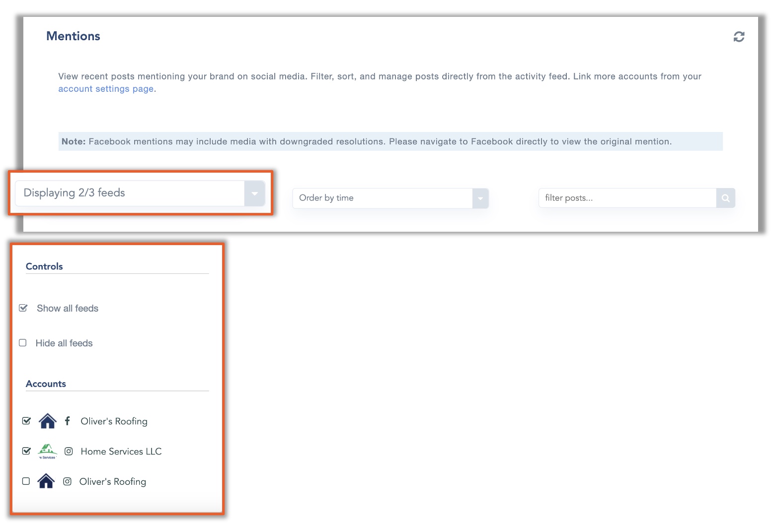Uncheck Oliver's Roofing Facebook account checkbox
Image resolution: width=774 pixels, height=526 pixels.
(x=27, y=421)
